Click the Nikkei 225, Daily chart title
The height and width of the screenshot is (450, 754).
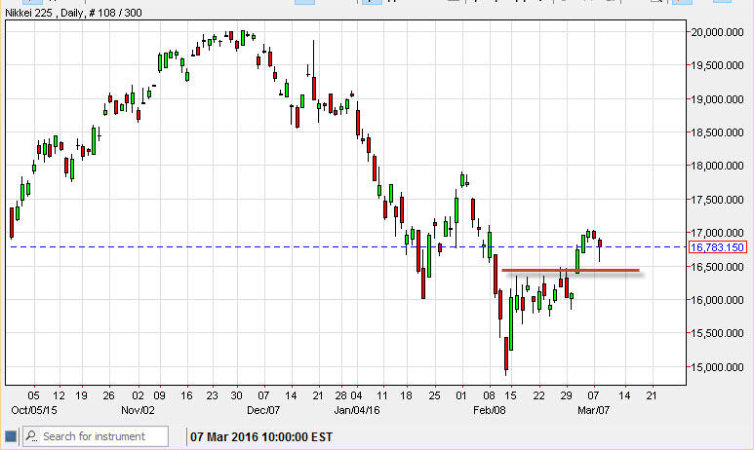pos(73,13)
